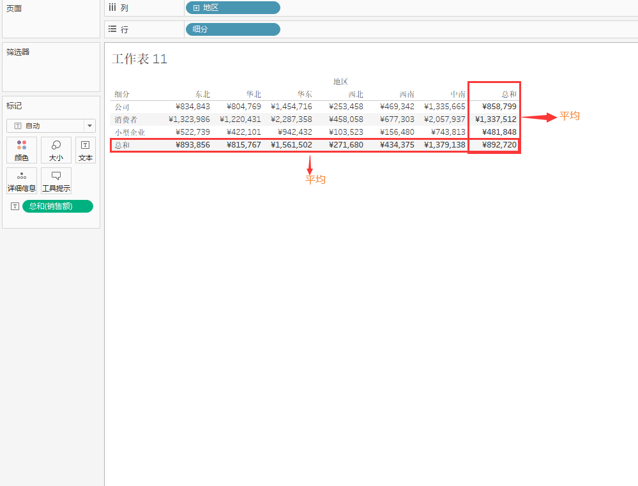Click cell value ¥743,813
The width and height of the screenshot is (638, 486).
tap(448, 132)
